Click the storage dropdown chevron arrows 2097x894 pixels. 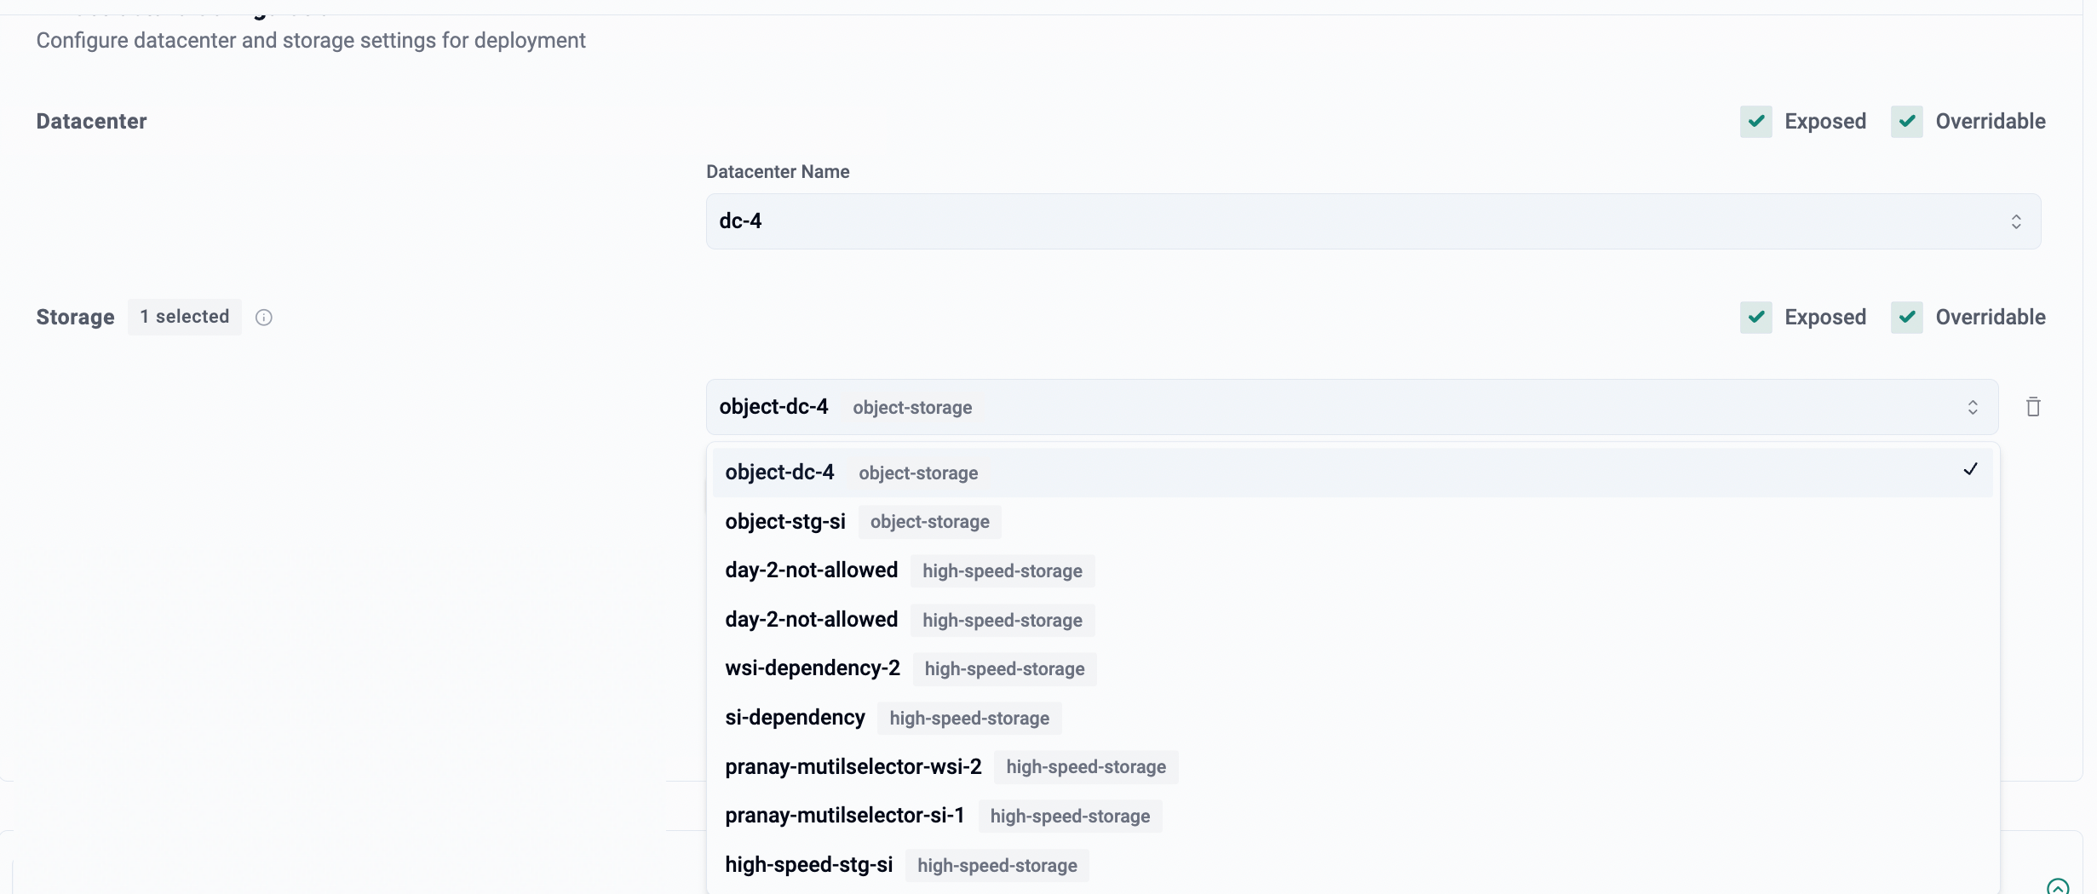click(x=1973, y=407)
